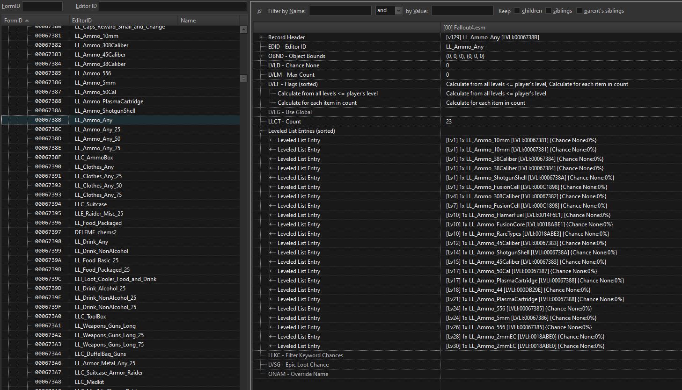The height and width of the screenshot is (390, 682).
Task: Expand the LL_Ammo_FlamerFuel leveled list entry
Action: tap(271, 215)
